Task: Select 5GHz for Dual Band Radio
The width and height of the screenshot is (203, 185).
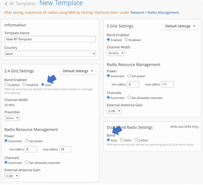Action: coord(122,140)
